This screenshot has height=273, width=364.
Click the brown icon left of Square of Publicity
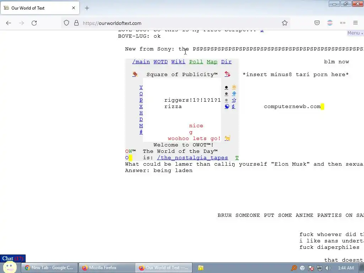pos(135,74)
